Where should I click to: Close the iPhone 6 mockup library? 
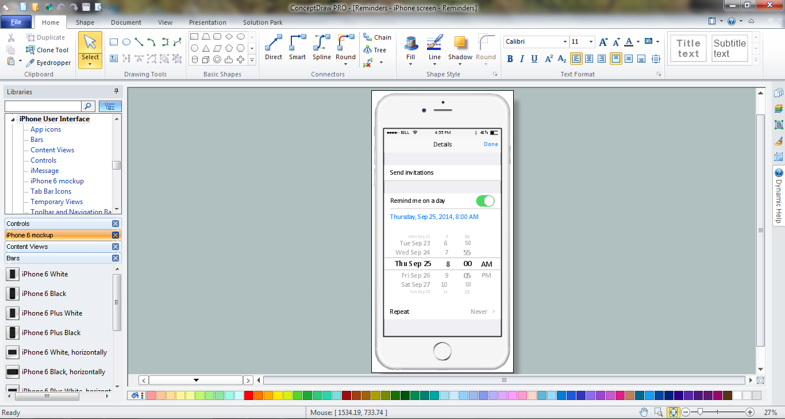(x=116, y=235)
